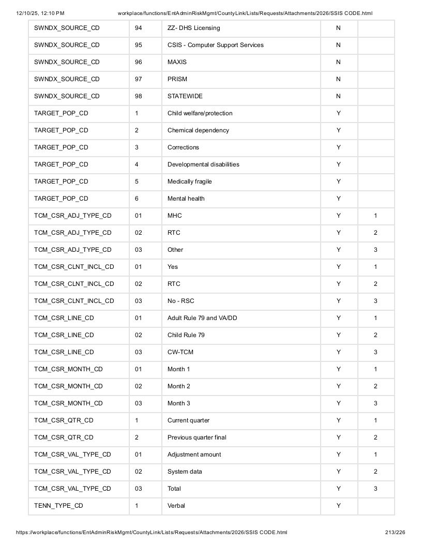Click the footer URL for SSIS CODE.html

tap(152, 532)
